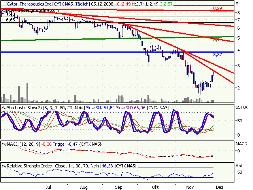Click the Relative Strength Index parameters text
253x190 pixels.
click(54, 166)
